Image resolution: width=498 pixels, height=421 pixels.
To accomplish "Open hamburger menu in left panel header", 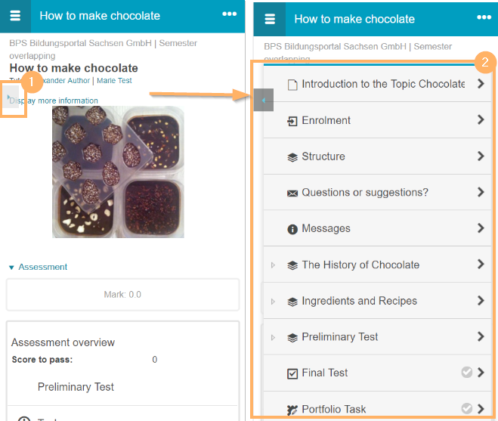I will pos(15,16).
